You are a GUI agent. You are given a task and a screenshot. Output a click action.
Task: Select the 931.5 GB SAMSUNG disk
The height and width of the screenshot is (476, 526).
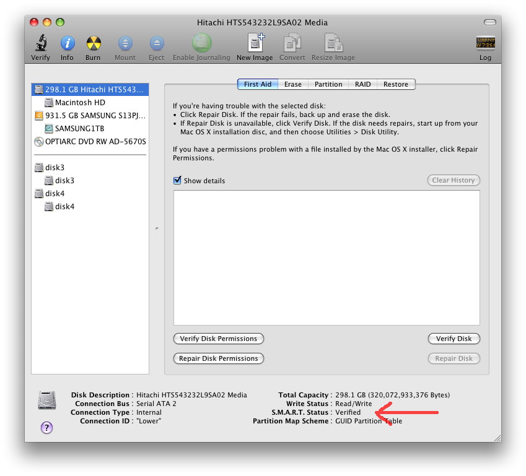pyautogui.click(x=90, y=115)
